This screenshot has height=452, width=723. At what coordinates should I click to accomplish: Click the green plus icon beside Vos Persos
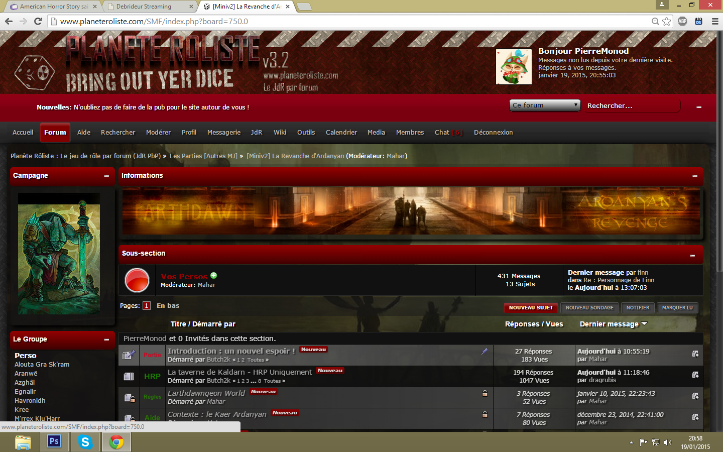(x=214, y=276)
